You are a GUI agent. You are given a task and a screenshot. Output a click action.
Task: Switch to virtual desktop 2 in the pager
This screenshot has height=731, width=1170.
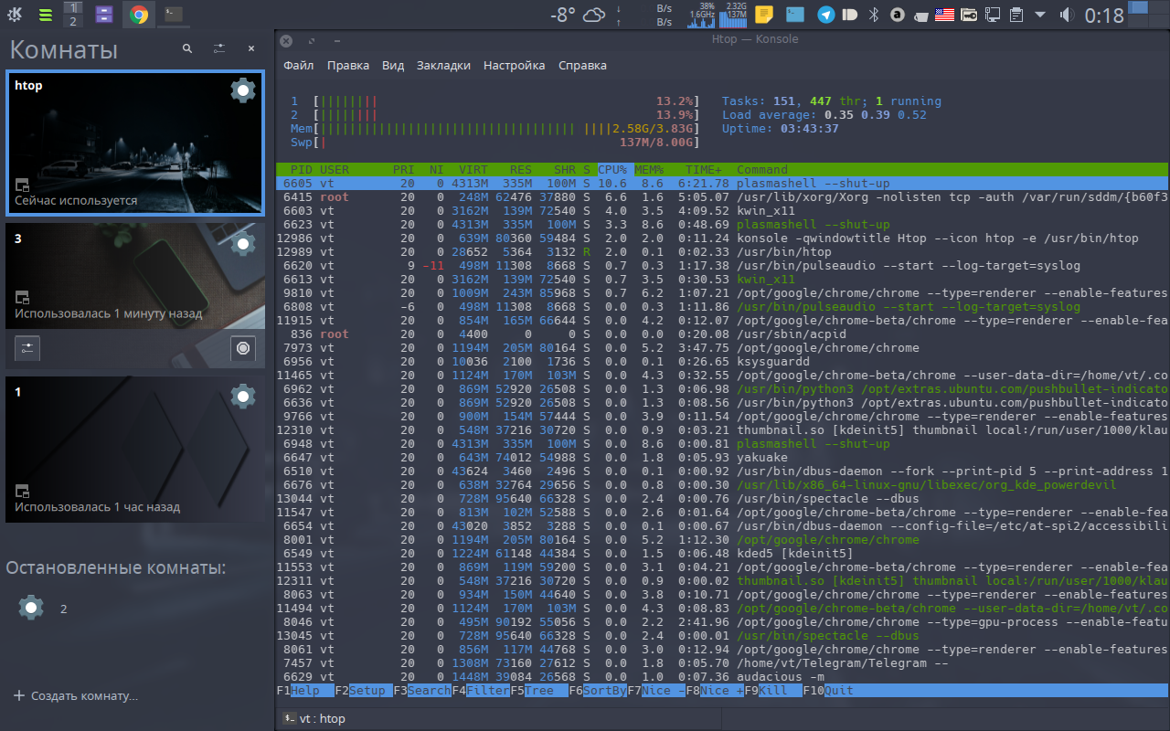(75, 21)
